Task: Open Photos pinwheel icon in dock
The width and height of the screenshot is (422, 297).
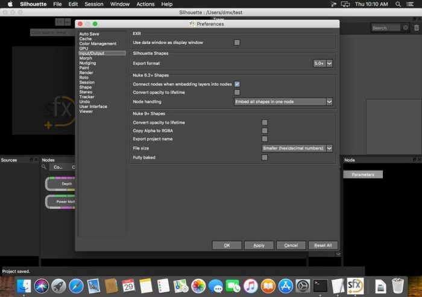Action: [198, 286]
